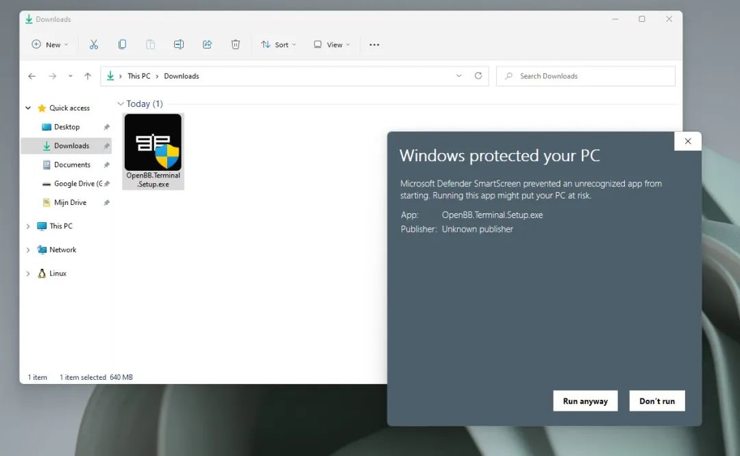Viewport: 740px width, 456px height.
Task: Open Mijn Drive in the sidebar
Action: pos(71,202)
